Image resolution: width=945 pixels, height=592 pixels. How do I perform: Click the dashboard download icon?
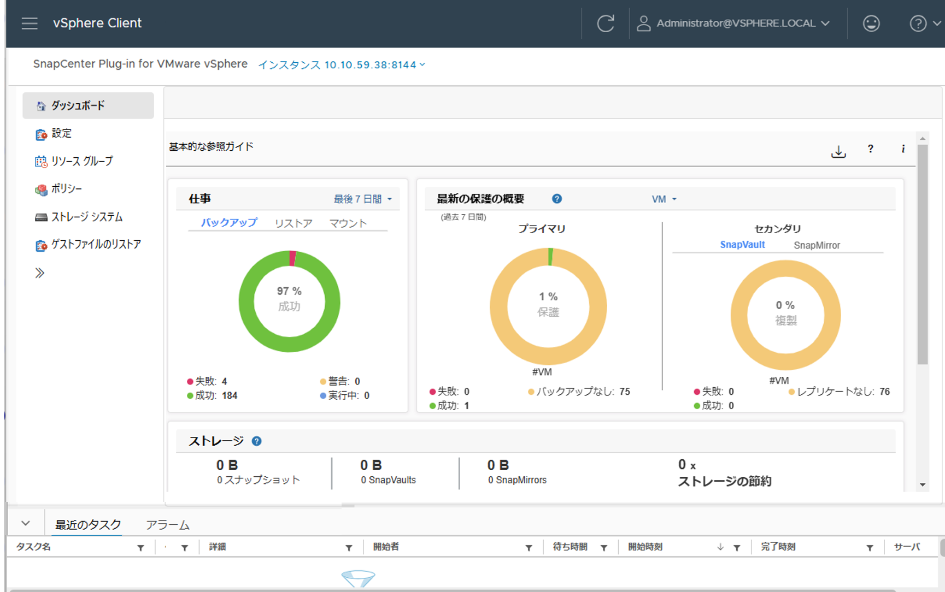tap(838, 151)
